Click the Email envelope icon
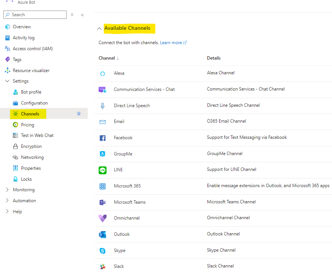The height and width of the screenshot is (272, 332). coord(102,122)
